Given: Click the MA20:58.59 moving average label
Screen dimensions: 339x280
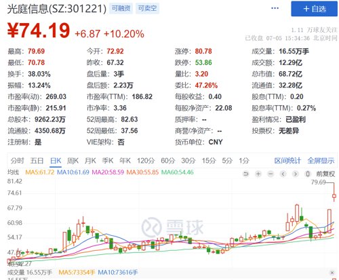Looking at the screenshot, I should tap(108, 172).
